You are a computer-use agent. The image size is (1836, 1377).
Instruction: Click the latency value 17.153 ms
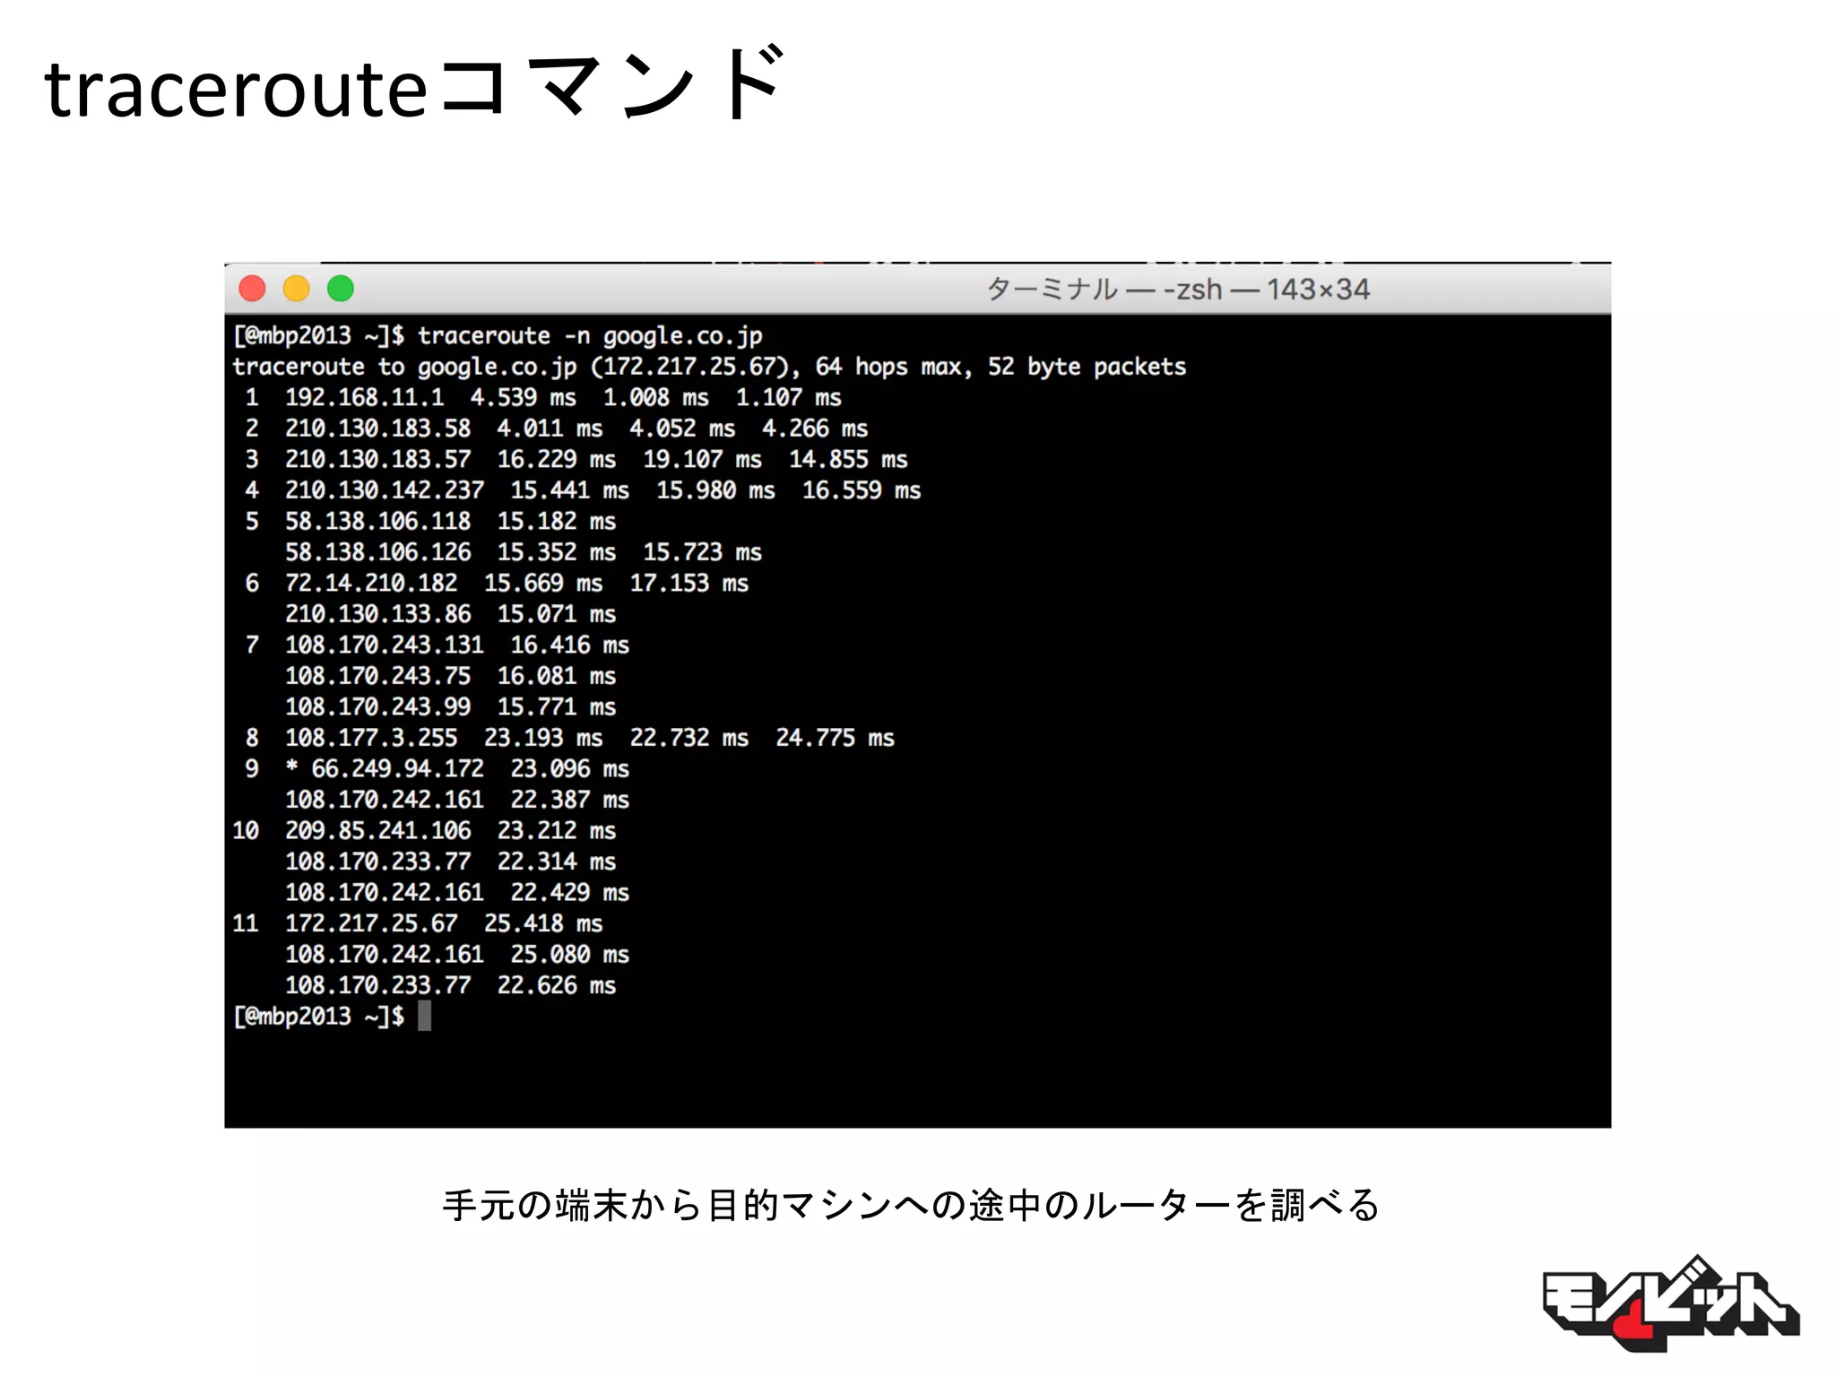pyautogui.click(x=688, y=583)
